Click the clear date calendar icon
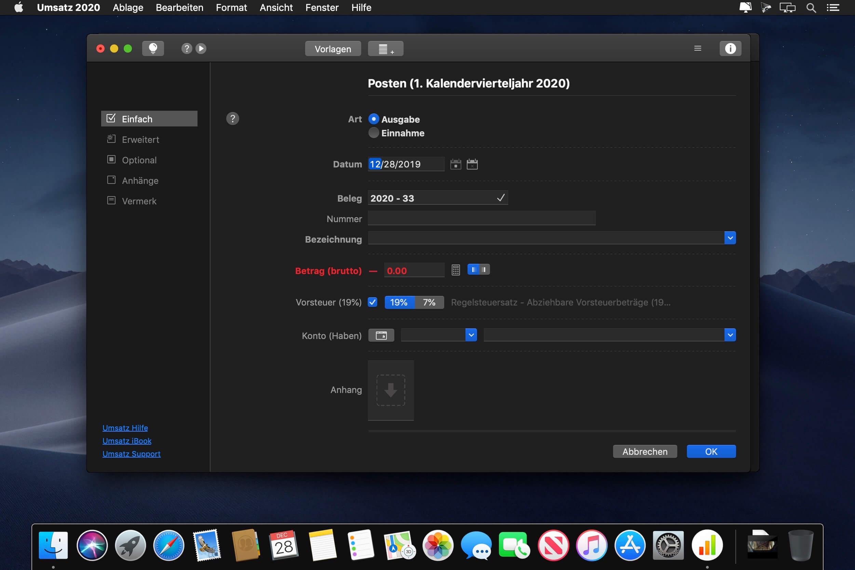Viewport: 855px width, 570px height. point(472,164)
